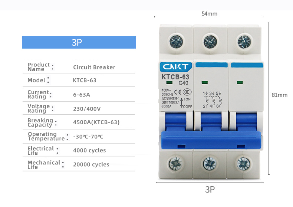The height and width of the screenshot is (207, 293).
Task: Click the top-middle terminal screw
Action: 210,42
